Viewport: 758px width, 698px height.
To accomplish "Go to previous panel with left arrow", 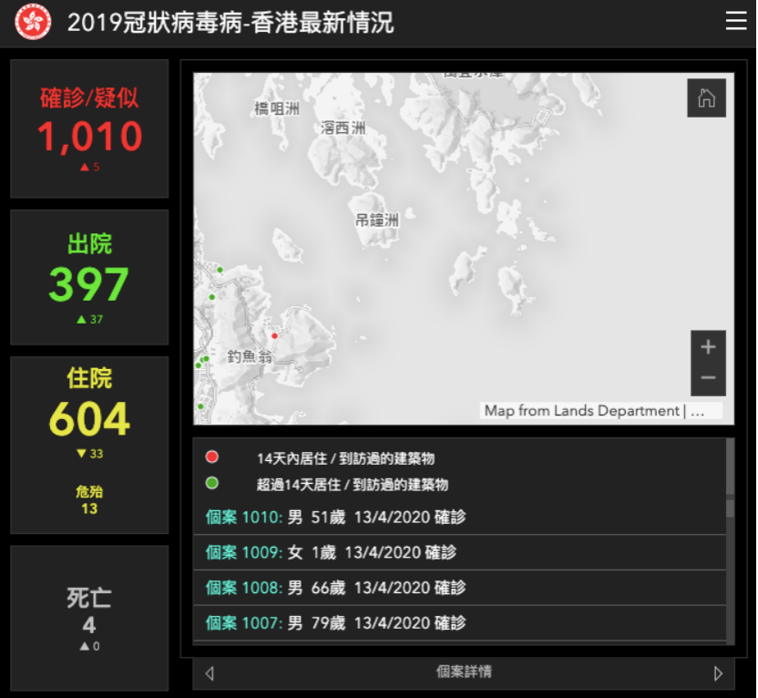I will 210,673.
